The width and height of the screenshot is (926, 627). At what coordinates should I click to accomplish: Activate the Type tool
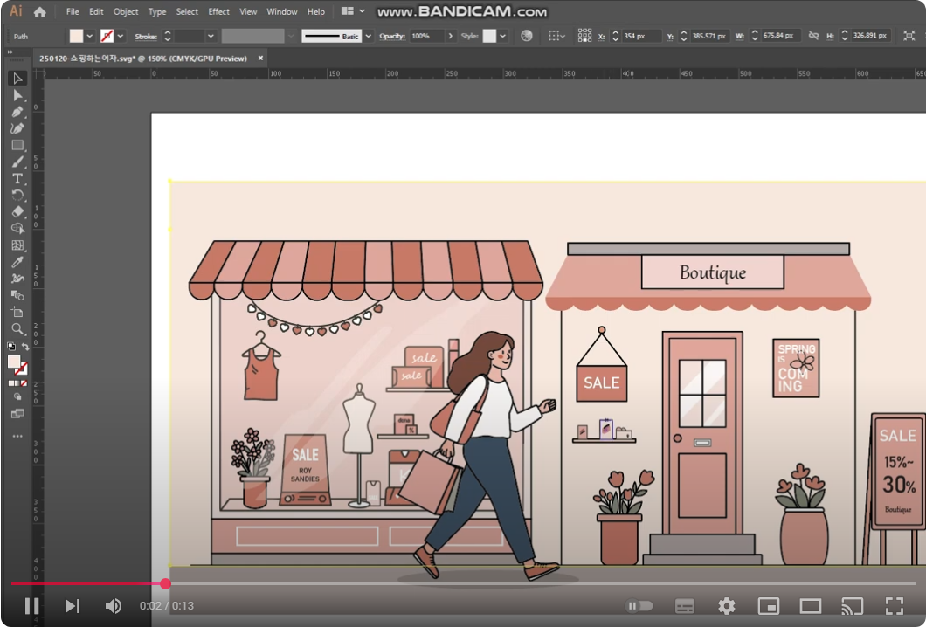pos(17,178)
